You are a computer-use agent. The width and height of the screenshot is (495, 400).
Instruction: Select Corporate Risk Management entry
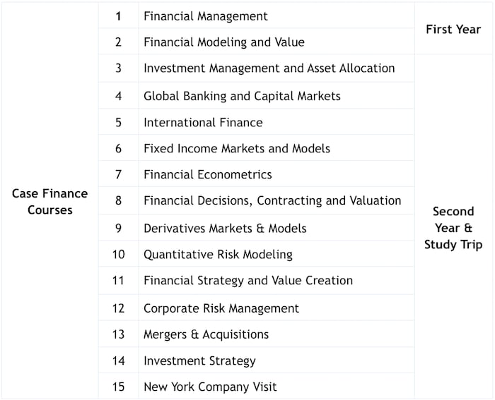click(221, 308)
